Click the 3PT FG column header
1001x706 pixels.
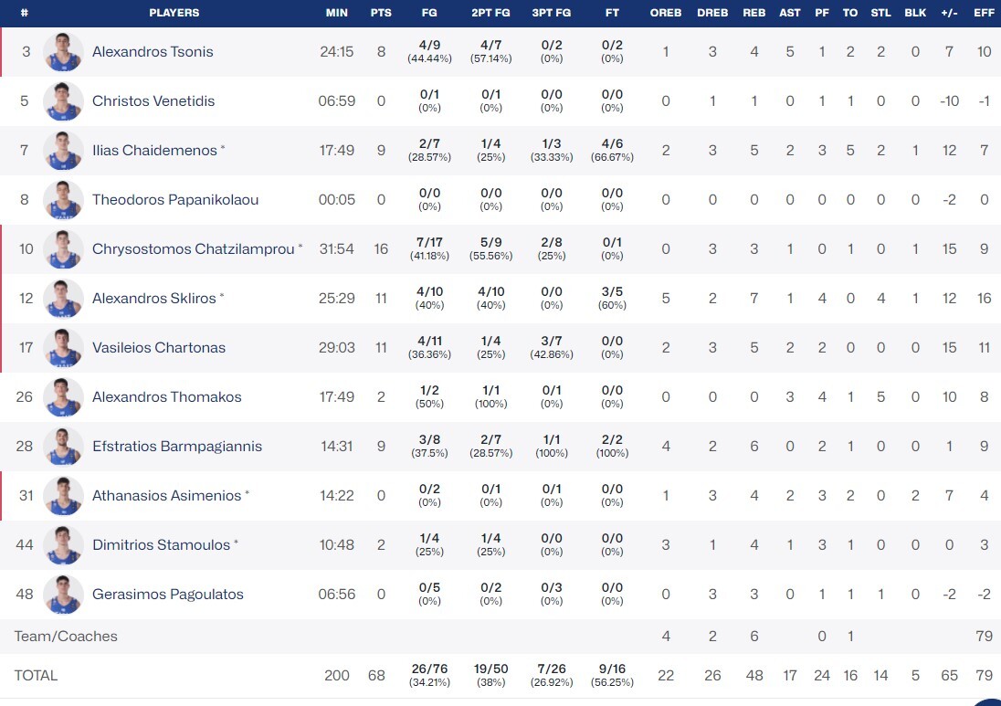[x=552, y=13]
